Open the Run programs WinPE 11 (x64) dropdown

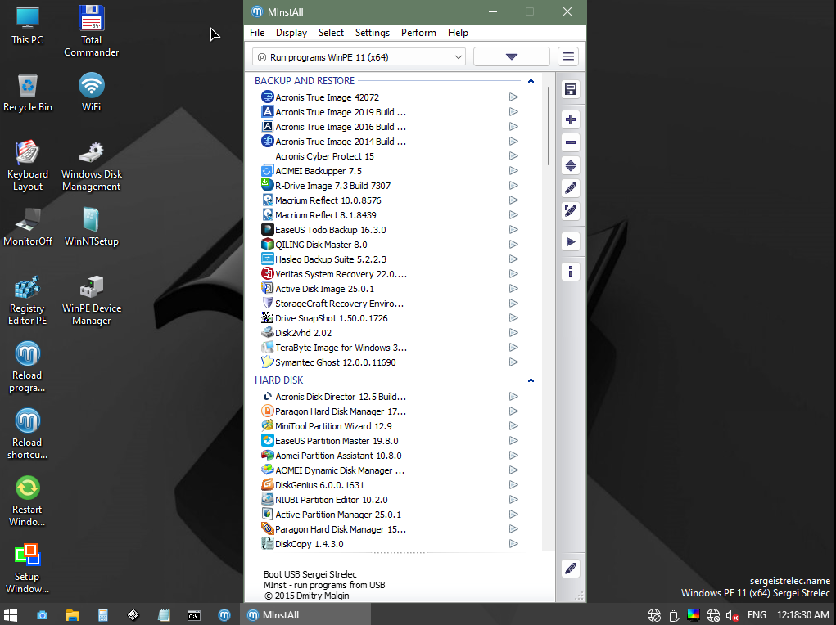(x=359, y=57)
